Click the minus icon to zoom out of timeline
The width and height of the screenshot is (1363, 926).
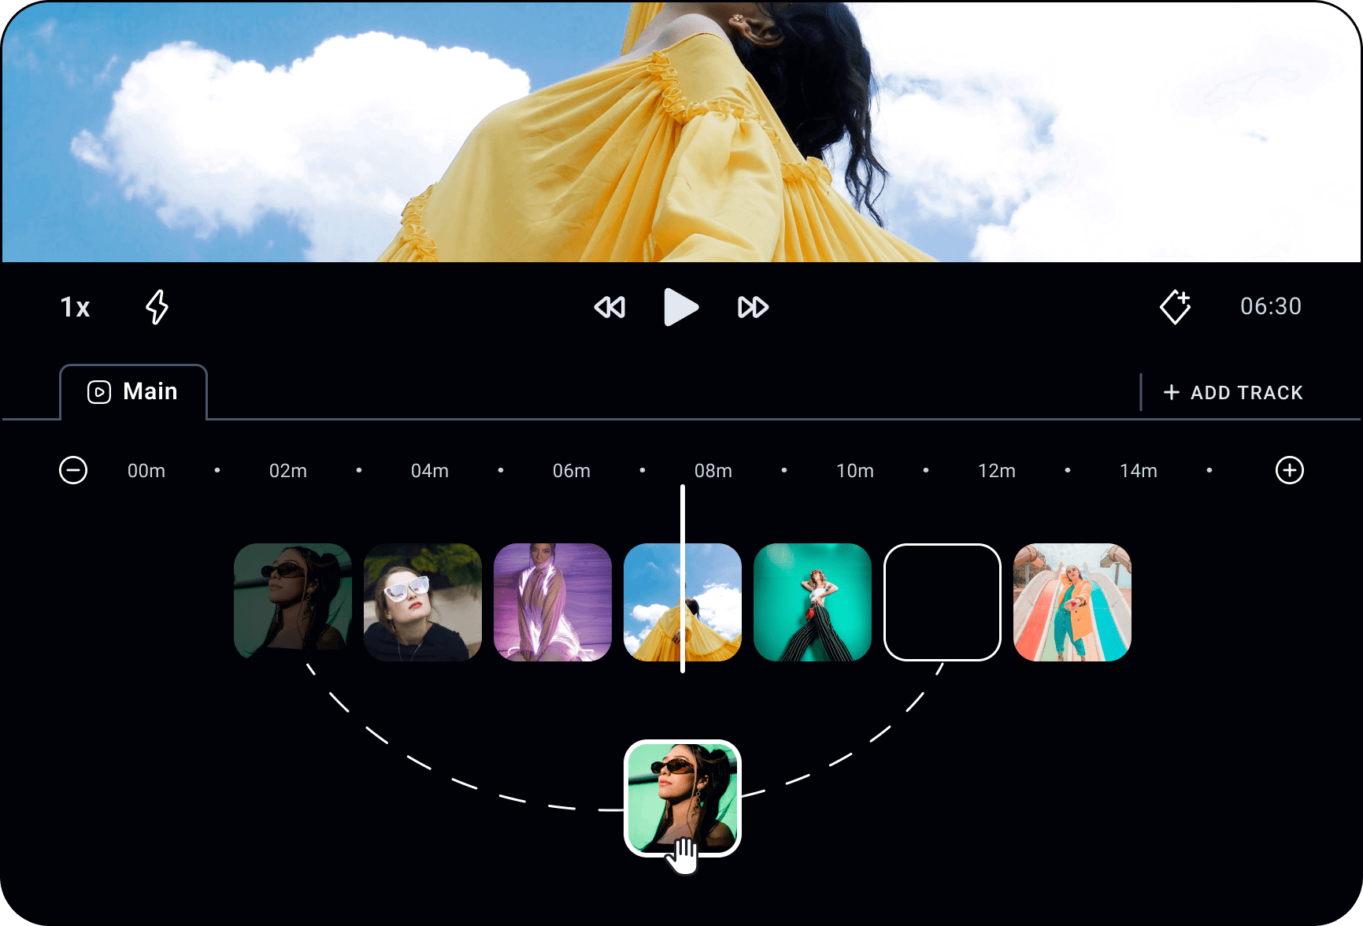pyautogui.click(x=73, y=470)
